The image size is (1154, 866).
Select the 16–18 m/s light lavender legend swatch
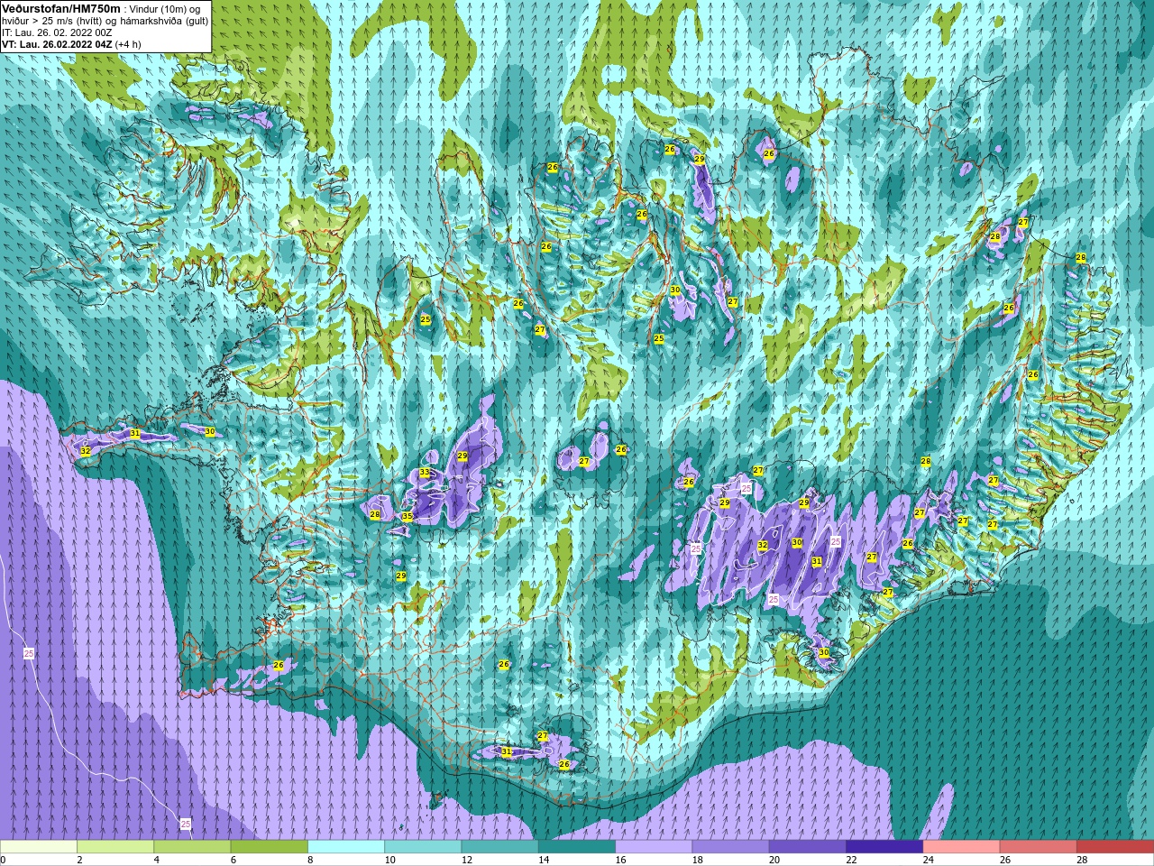pos(654,847)
